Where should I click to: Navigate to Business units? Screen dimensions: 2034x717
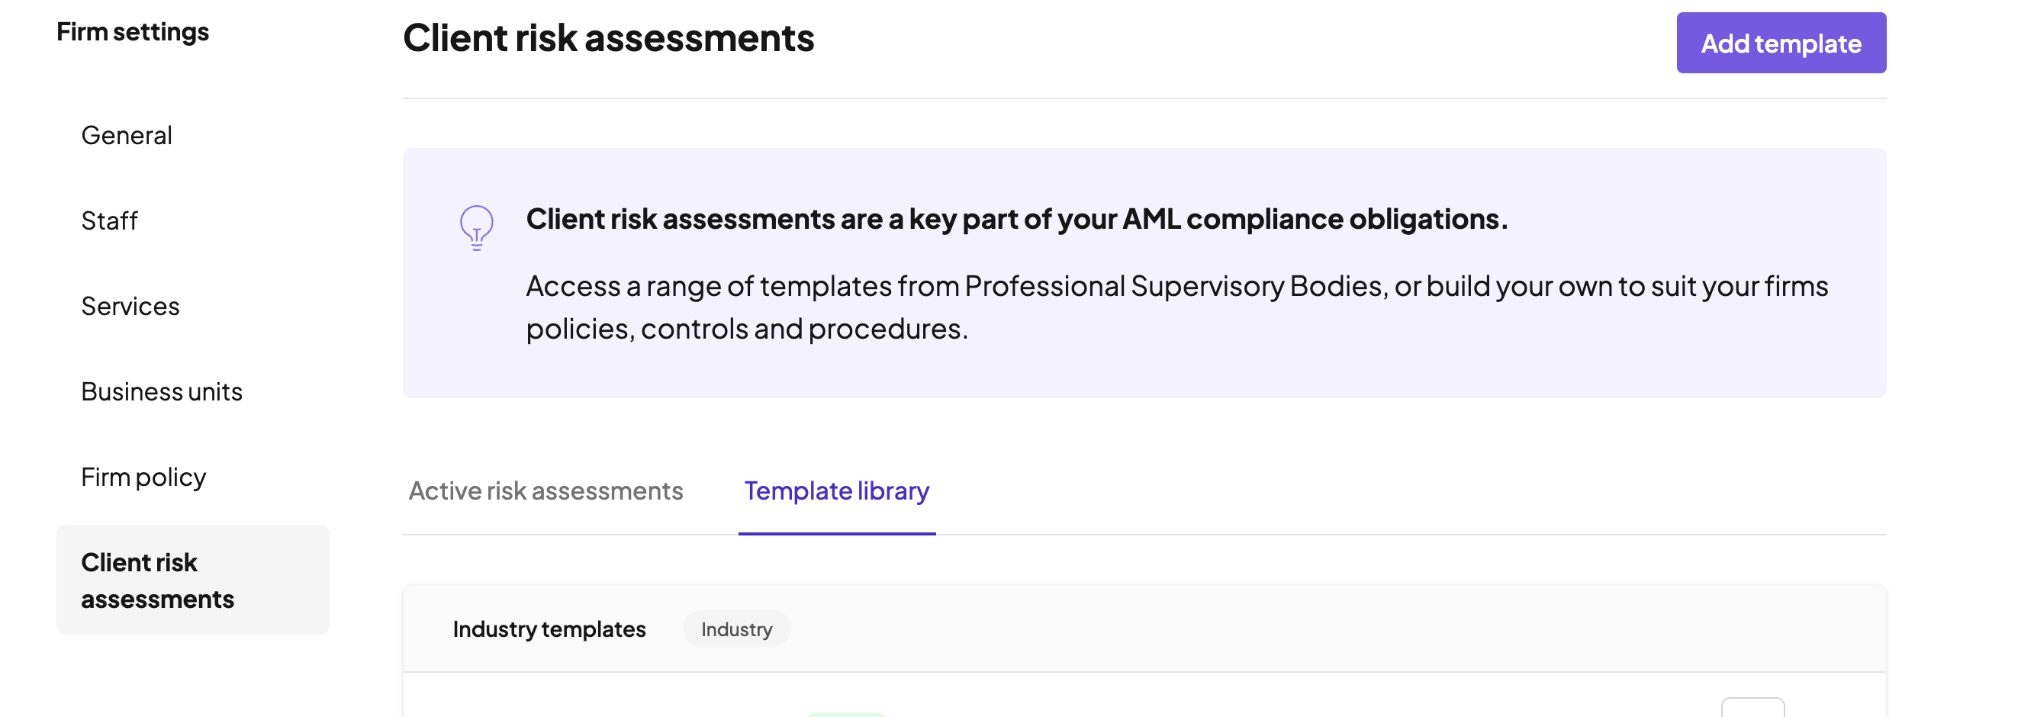[161, 391]
